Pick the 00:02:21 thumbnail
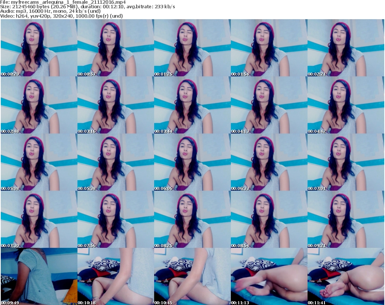Image resolution: width=385 pixels, height=305 pixels. 346,48
